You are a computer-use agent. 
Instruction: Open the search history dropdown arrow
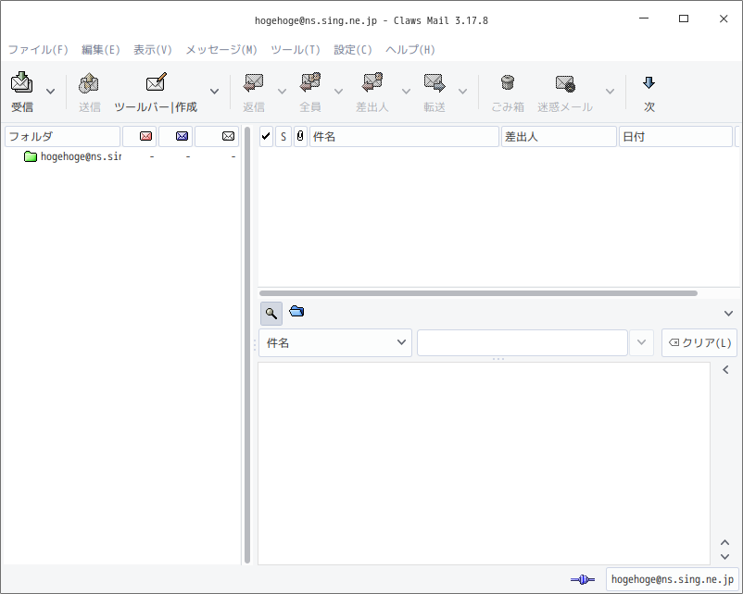pos(641,342)
